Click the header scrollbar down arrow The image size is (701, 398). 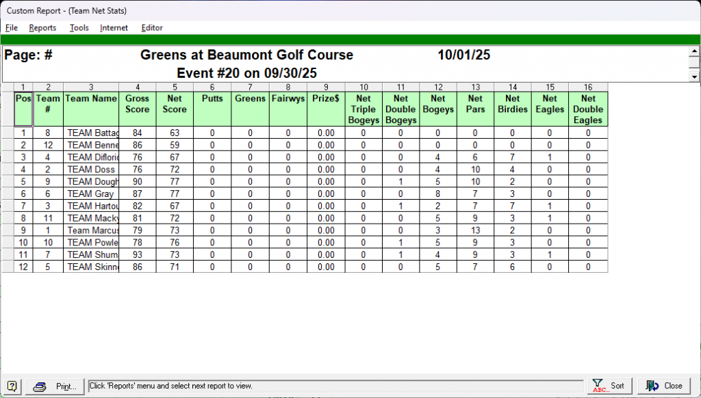(x=694, y=77)
